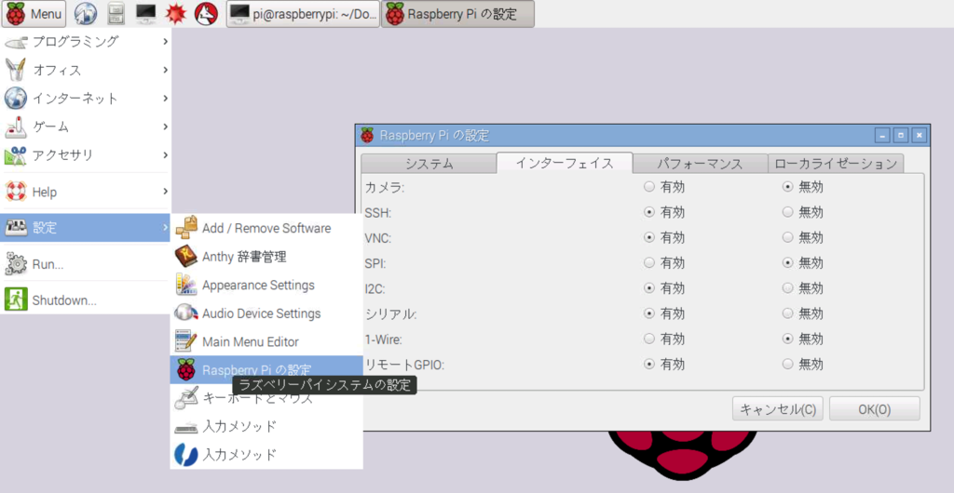The width and height of the screenshot is (954, 493).
Task: Maximize the Raspberry Pi の設定 window
Action: [901, 135]
